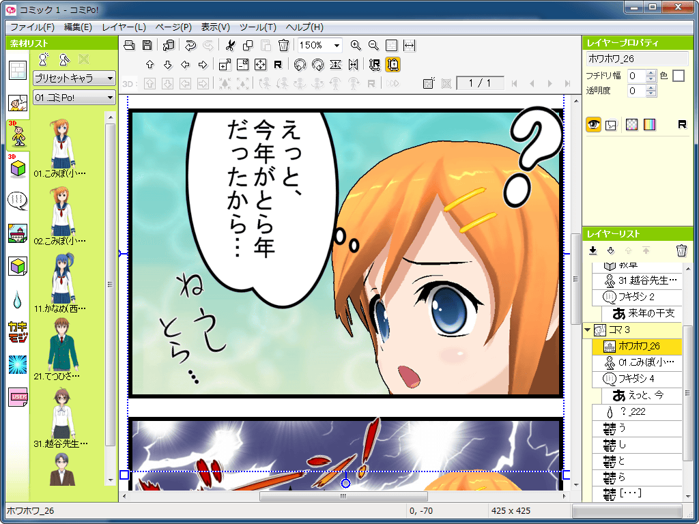Select the ホワホワ_26 layer row
Viewport: 699px width, 524px height.
637,346
